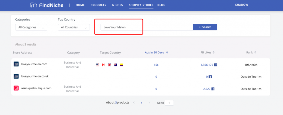Click the 0 FB likes for loveyourmelon.co.uk
The width and height of the screenshot is (283, 115).
tap(207, 77)
